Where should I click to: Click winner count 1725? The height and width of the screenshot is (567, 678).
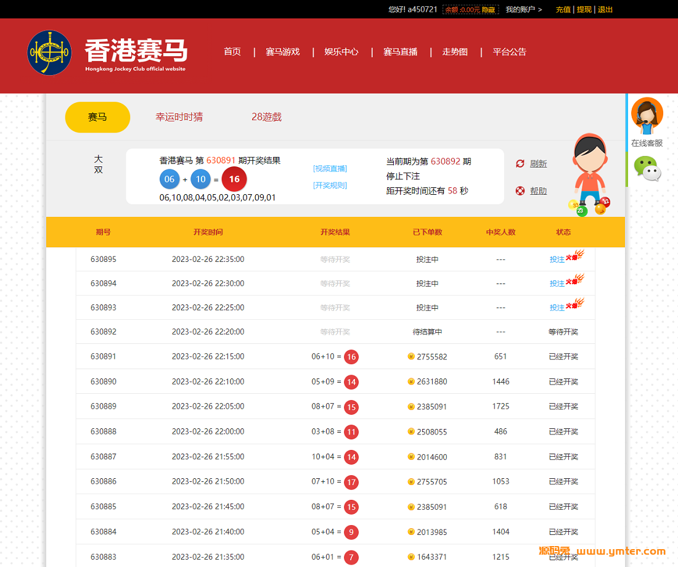[500, 407]
